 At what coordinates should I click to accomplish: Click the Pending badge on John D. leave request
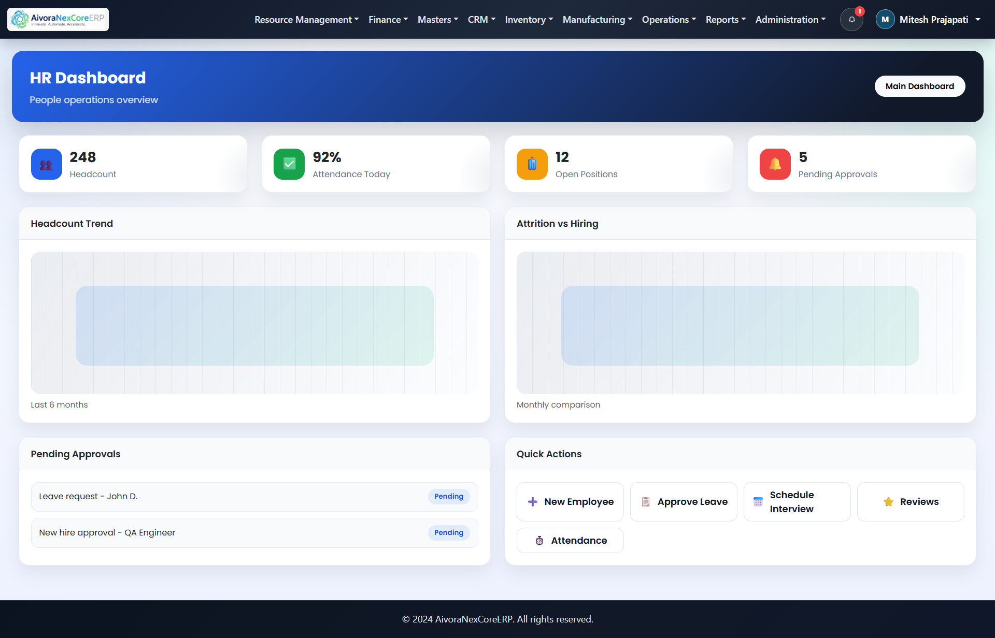click(449, 496)
